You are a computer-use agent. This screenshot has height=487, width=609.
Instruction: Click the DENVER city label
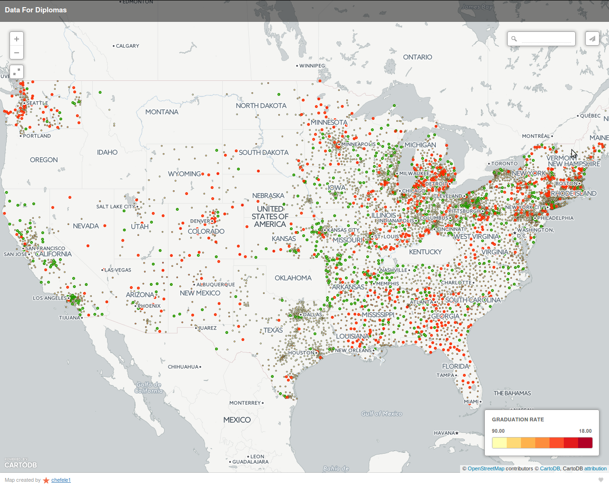[x=200, y=222]
